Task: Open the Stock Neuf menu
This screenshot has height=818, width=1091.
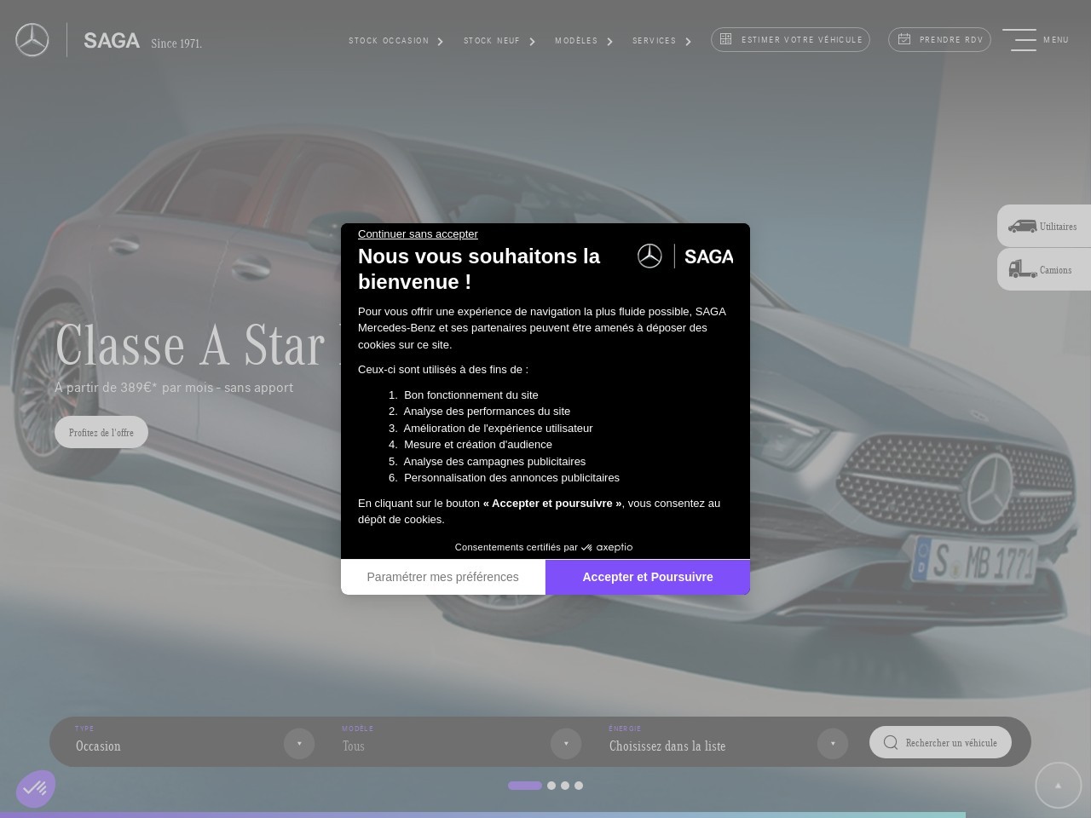Action: pos(492,41)
